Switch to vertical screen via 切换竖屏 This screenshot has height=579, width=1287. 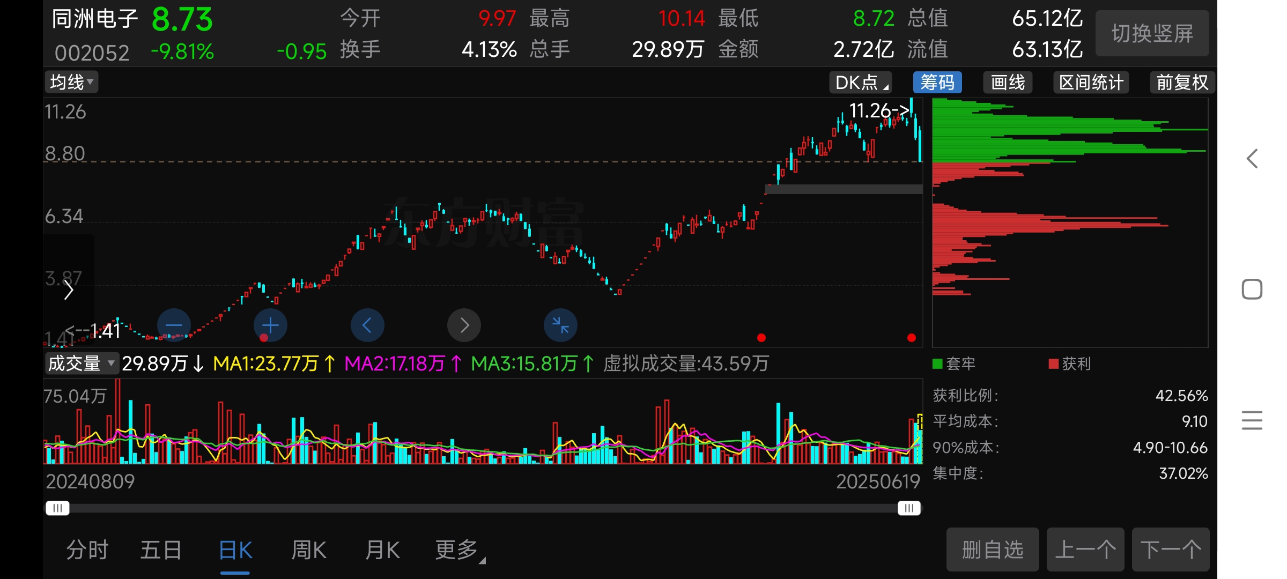click(x=1152, y=33)
